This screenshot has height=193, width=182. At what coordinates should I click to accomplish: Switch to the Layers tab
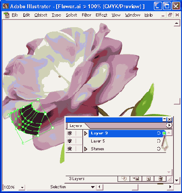pyautogui.click(x=76, y=126)
